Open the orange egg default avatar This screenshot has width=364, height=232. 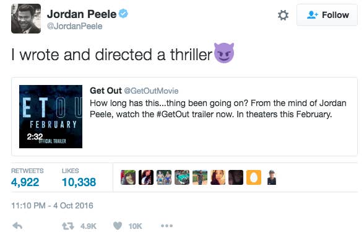[x=254, y=177]
